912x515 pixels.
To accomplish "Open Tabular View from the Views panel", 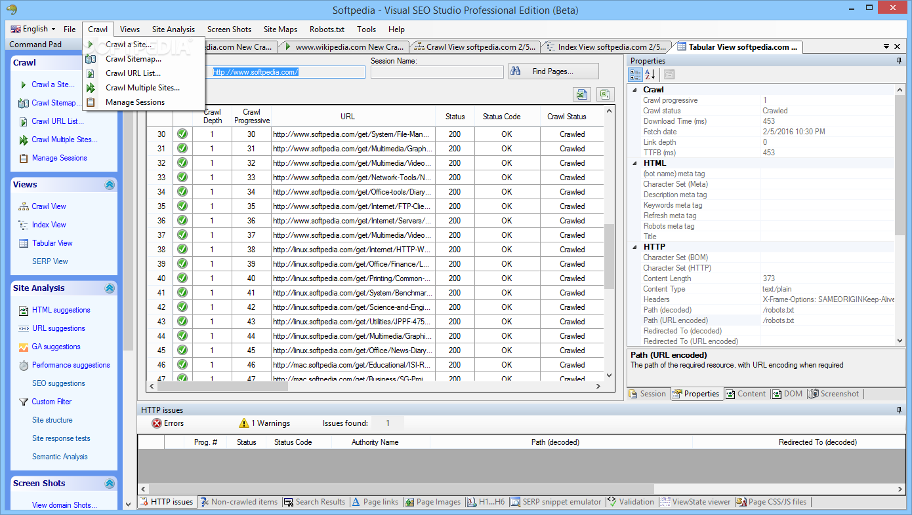I will pyautogui.click(x=52, y=243).
